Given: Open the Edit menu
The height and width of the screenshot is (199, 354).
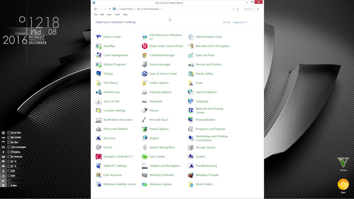Looking at the screenshot, I should [x=102, y=14].
